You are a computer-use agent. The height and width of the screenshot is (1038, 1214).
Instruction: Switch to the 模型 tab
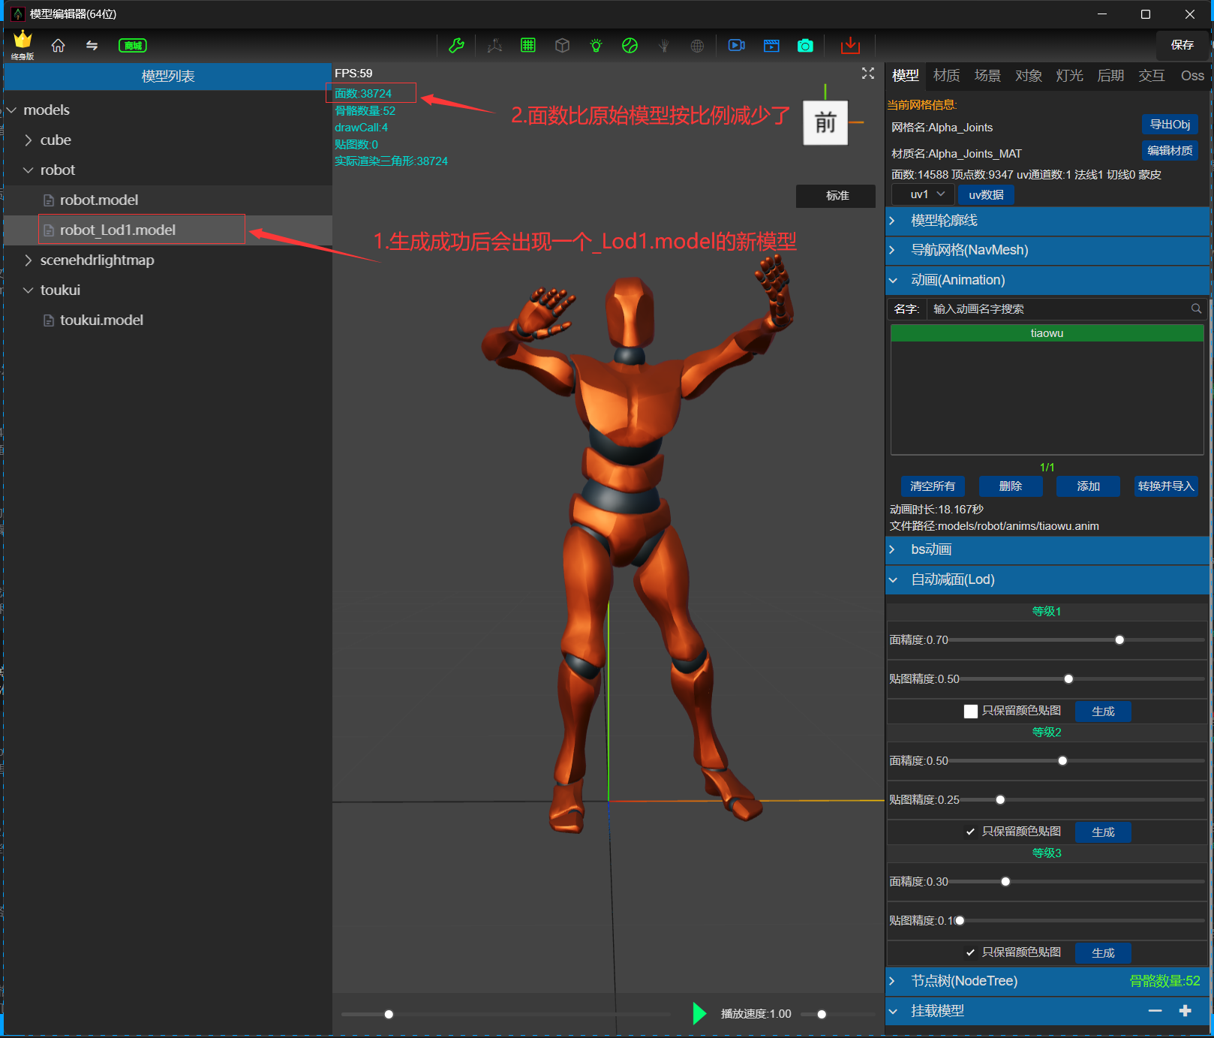pyautogui.click(x=905, y=76)
